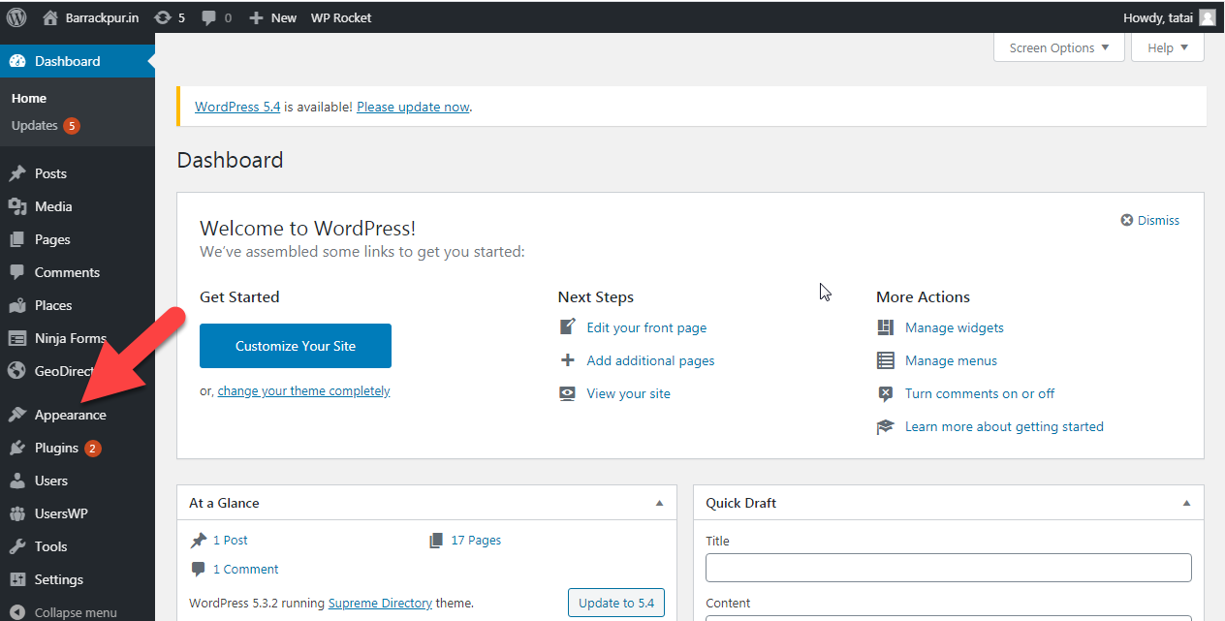Click the WordPress logo in the admin bar
Screen dimensions: 1225x621
tap(16, 16)
